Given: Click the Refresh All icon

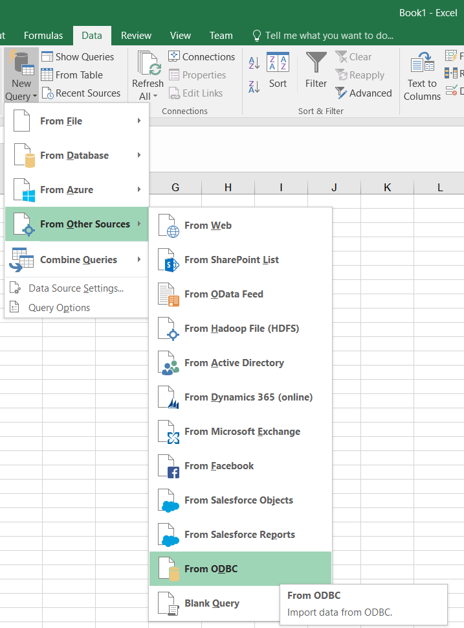Looking at the screenshot, I should pyautogui.click(x=149, y=64).
